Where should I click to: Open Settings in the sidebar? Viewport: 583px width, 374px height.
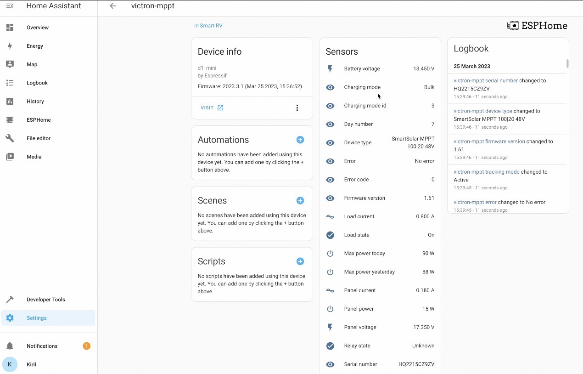[x=49, y=318]
